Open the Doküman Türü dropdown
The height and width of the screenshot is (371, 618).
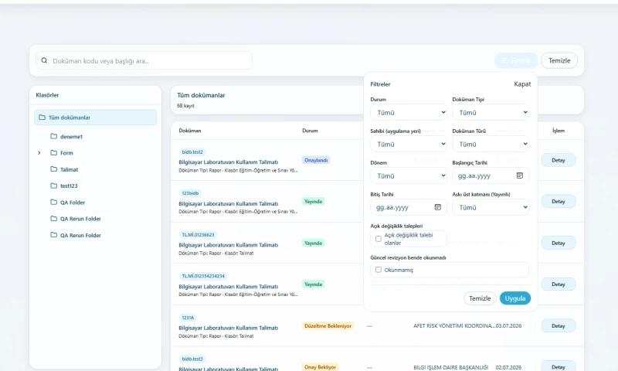tap(491, 144)
